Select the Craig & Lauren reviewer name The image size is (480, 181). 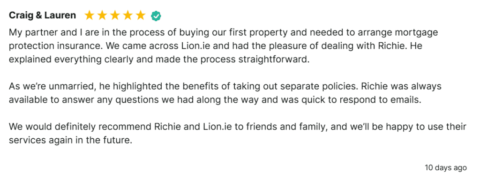pyautogui.click(x=42, y=15)
